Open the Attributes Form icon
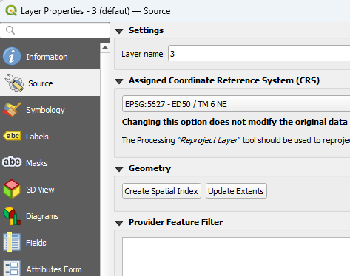The width and height of the screenshot is (350, 276). [12, 268]
